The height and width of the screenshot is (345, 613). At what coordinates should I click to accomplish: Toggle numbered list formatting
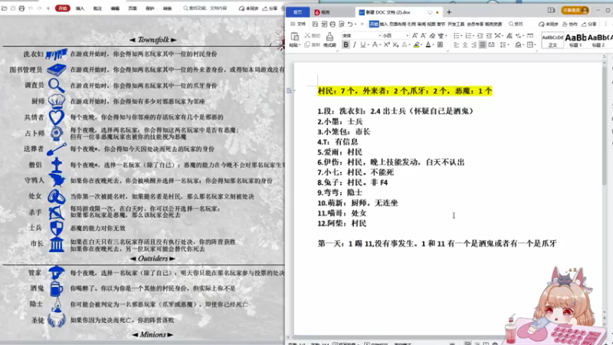coord(468,35)
